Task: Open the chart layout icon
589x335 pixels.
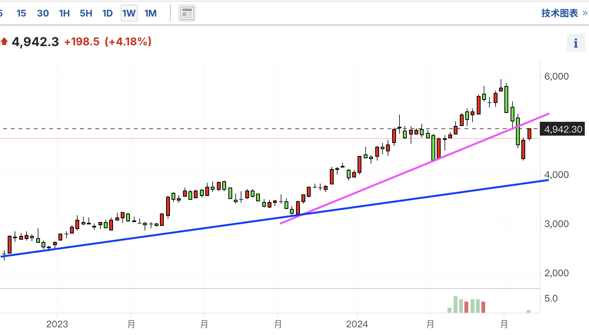Action: coord(187,13)
